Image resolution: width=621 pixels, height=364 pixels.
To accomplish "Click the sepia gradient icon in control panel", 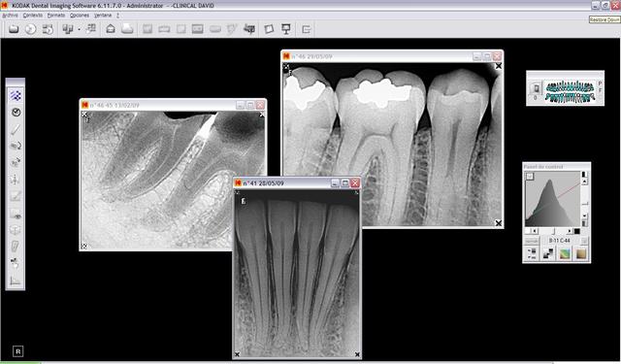I will 581,253.
